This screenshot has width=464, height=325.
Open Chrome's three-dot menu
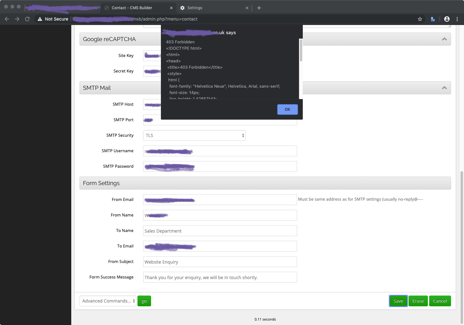[x=457, y=19]
